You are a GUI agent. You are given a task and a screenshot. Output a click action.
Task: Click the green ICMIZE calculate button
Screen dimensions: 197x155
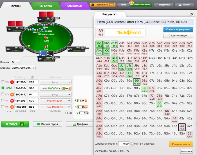point(15,124)
